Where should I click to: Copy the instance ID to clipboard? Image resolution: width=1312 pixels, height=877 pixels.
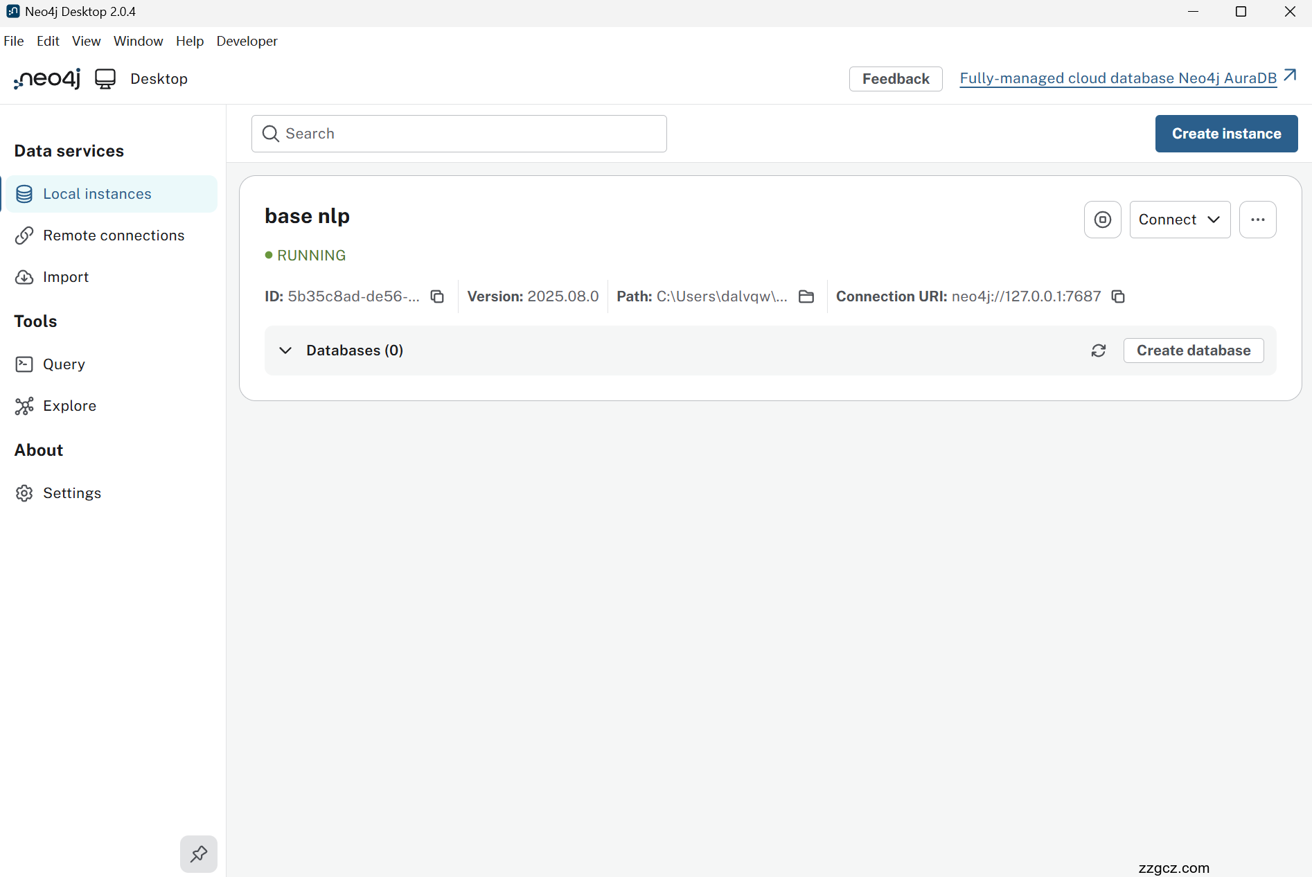point(437,296)
